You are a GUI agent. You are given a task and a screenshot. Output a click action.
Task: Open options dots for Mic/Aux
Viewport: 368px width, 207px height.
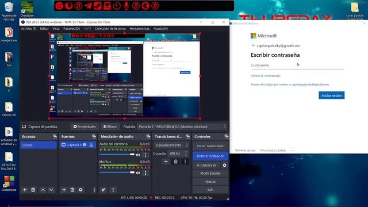[x=145, y=173]
